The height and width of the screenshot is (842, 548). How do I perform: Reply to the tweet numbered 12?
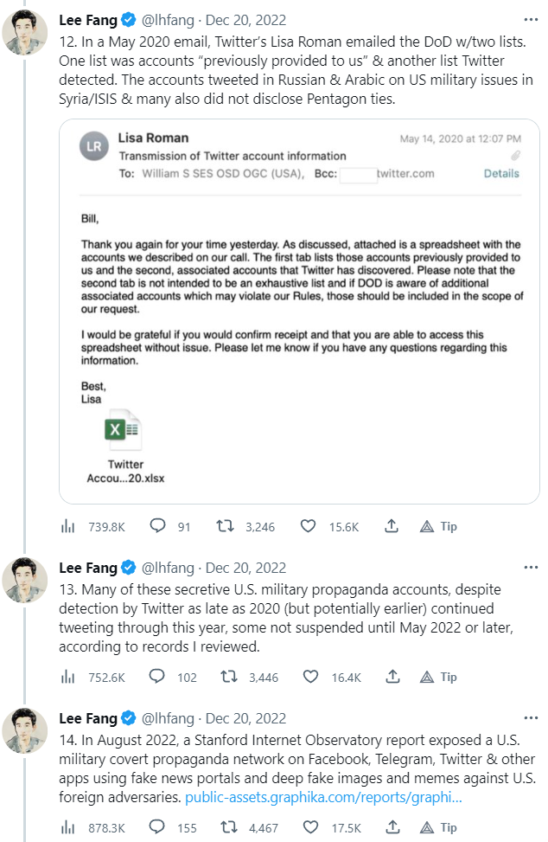(x=158, y=526)
